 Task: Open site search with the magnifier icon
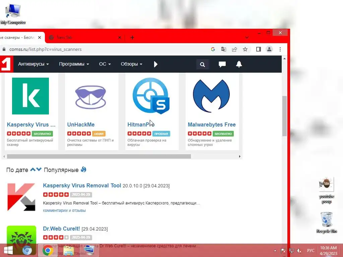click(203, 65)
